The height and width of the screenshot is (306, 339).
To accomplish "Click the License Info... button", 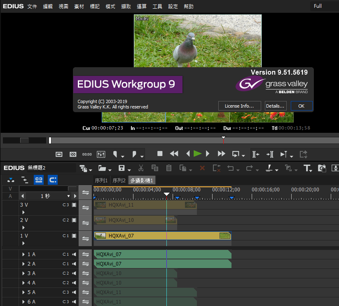I will pos(239,106).
